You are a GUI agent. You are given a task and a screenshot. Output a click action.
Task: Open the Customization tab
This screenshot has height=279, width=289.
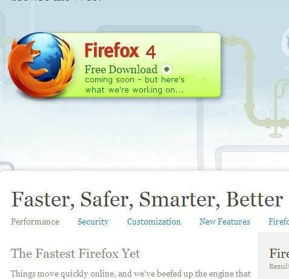click(154, 222)
